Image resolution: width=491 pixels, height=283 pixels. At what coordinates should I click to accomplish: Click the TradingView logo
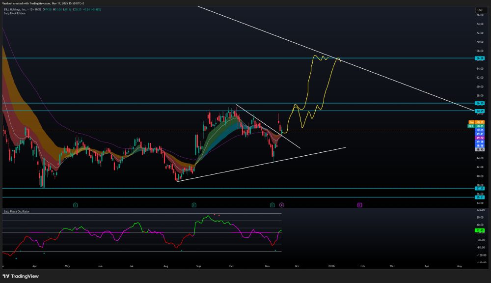21,276
